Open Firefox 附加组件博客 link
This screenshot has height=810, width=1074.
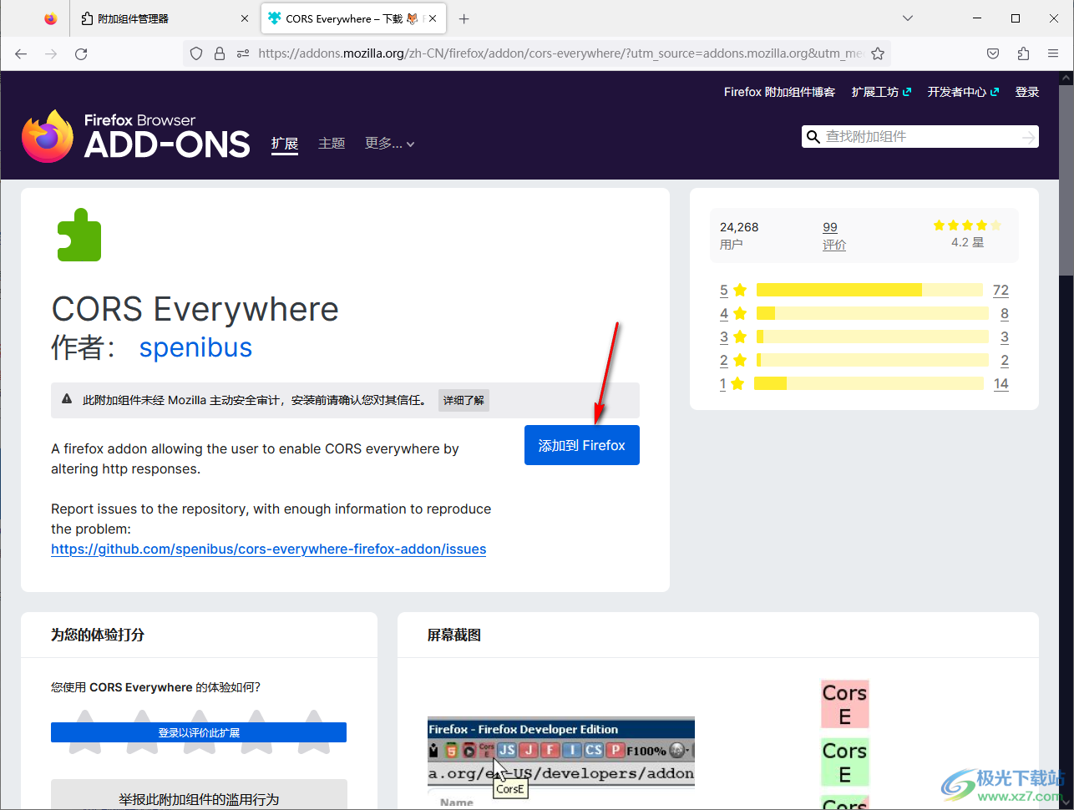pyautogui.click(x=779, y=92)
